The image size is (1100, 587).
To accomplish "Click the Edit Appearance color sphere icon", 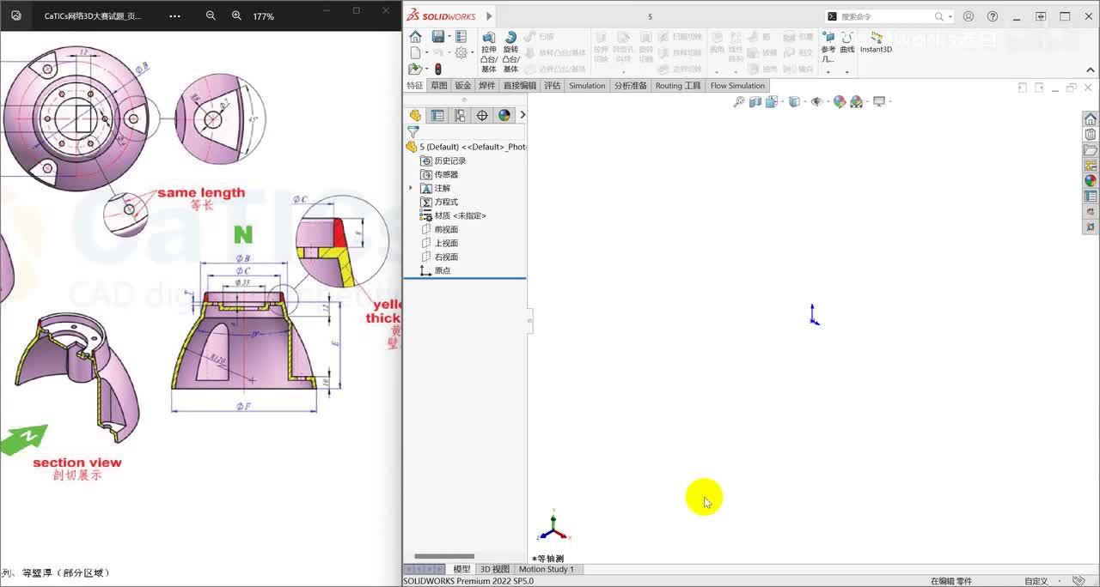I will click(x=840, y=101).
